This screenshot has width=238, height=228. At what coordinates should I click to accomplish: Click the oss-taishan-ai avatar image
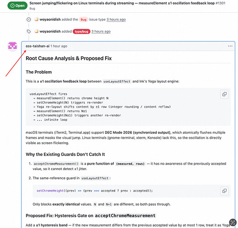click(x=12, y=46)
